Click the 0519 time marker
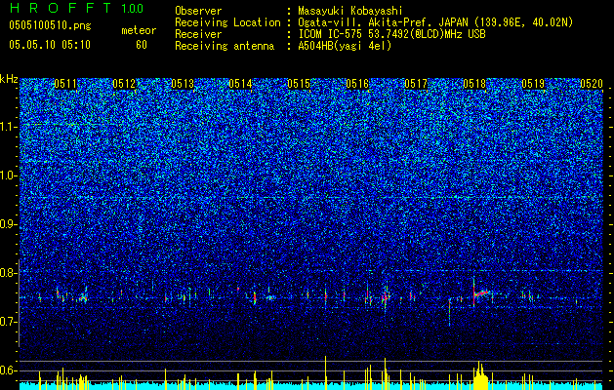 (533, 84)
